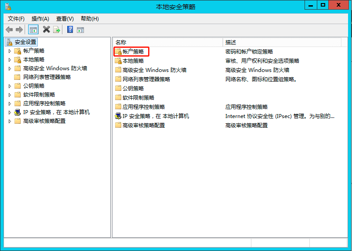Open Help via blue question-mark icon
Screen dimensions: 352x251
pos(70,29)
